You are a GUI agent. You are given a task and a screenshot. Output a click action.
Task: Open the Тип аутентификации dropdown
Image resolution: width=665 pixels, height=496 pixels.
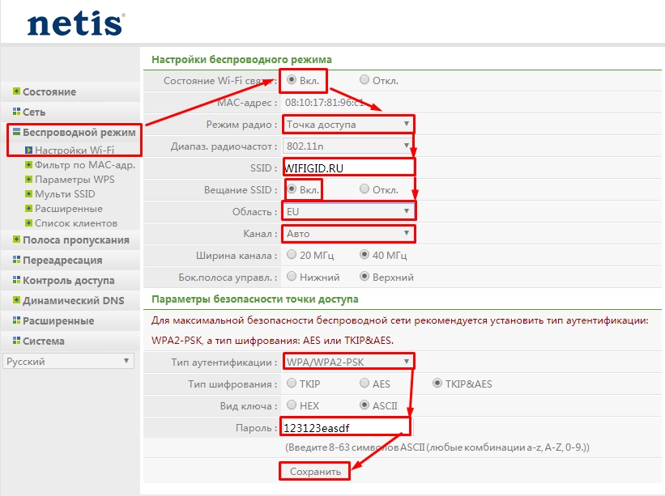(348, 361)
